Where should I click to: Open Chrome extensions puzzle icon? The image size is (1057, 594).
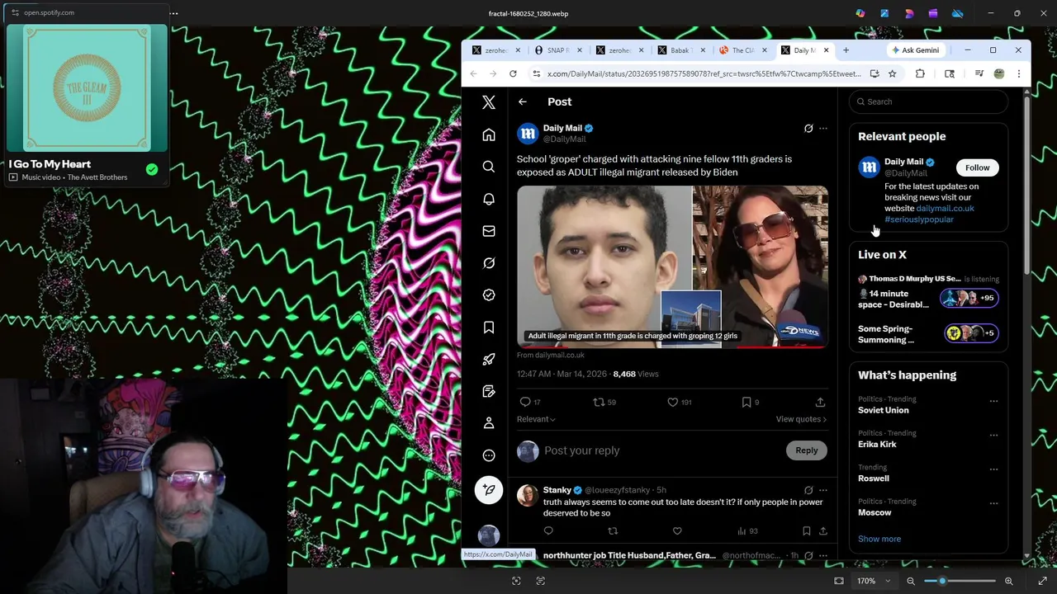pos(920,73)
